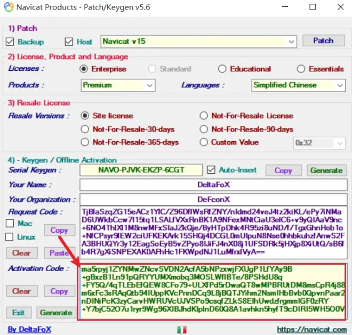The image size is (352, 335).
Task: Click Generate next to Auto-Insert
Action: (326, 170)
